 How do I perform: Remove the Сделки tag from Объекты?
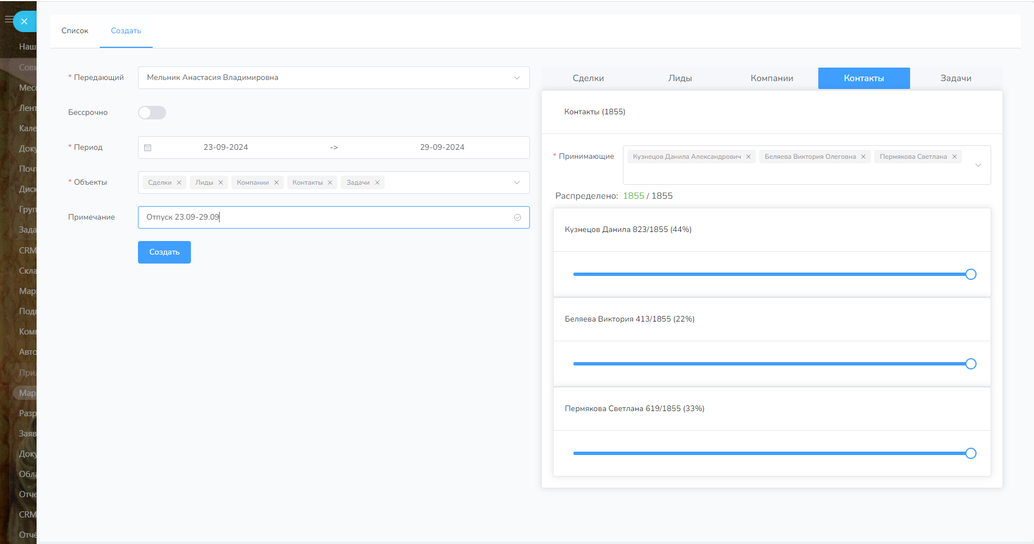point(179,182)
